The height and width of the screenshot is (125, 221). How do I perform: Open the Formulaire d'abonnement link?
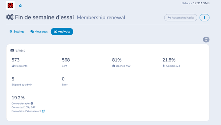(x=26, y=111)
